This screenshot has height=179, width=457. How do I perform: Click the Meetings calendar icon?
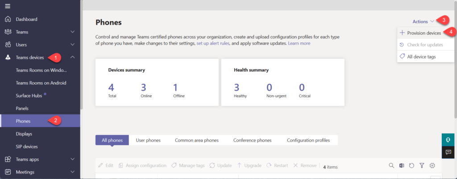8,172
